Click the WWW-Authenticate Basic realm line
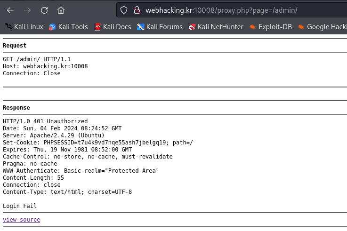347x231 pixels. pyautogui.click(x=81, y=171)
